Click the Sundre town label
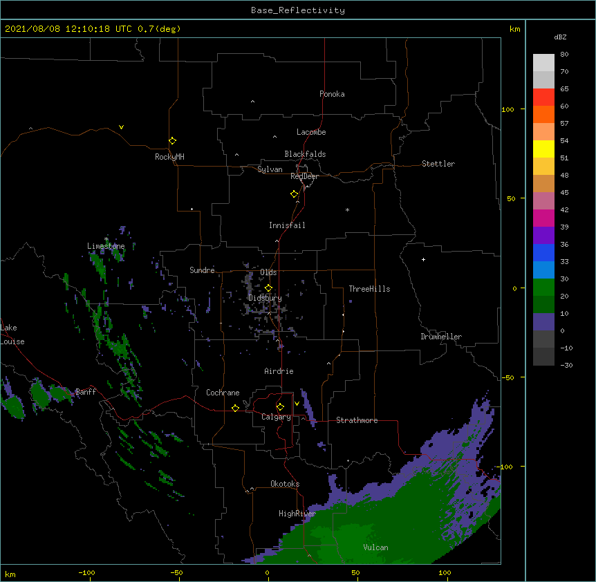 202,270
